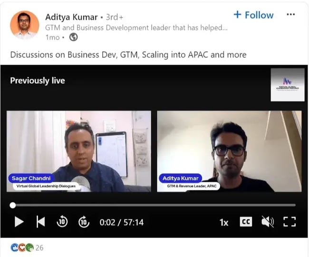
Task: Toggle closed captions CC
Action: [x=246, y=222]
